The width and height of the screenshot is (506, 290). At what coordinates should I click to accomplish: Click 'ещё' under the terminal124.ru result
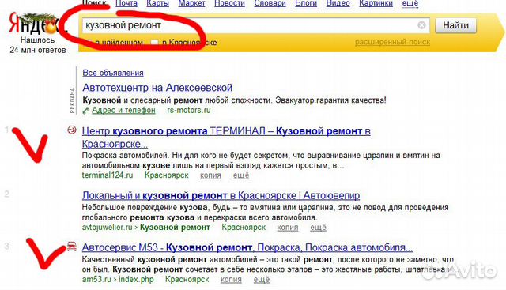[x=241, y=175]
